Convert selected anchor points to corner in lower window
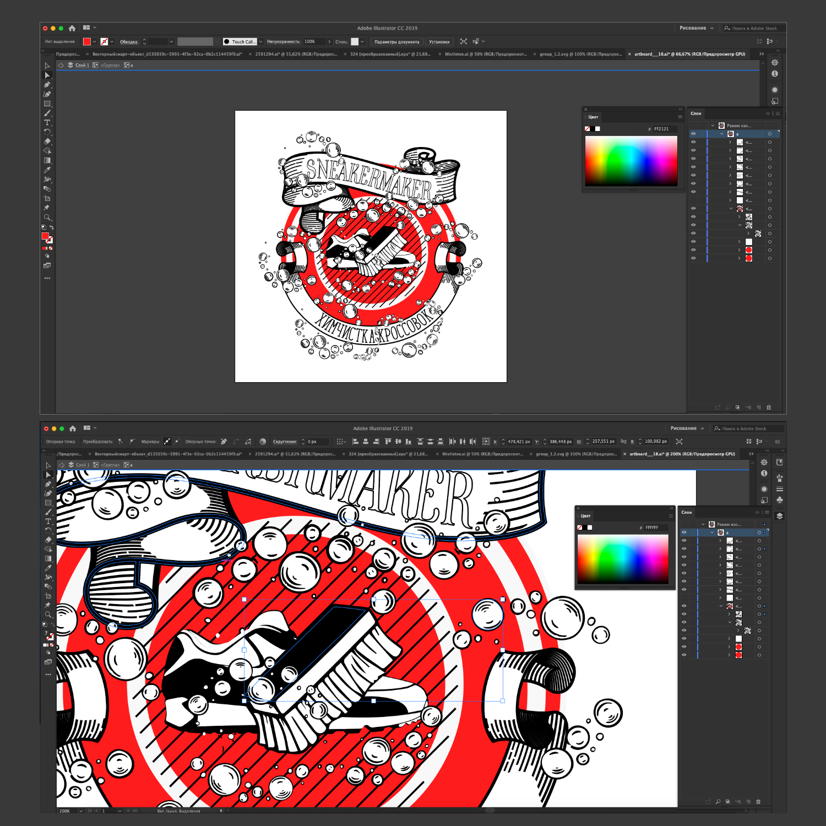Screen dimensions: 826x826 [x=121, y=442]
